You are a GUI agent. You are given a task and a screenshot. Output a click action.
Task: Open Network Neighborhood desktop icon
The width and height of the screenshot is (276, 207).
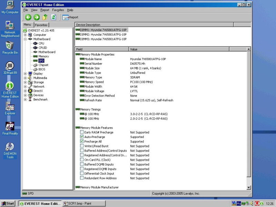pos(10,29)
